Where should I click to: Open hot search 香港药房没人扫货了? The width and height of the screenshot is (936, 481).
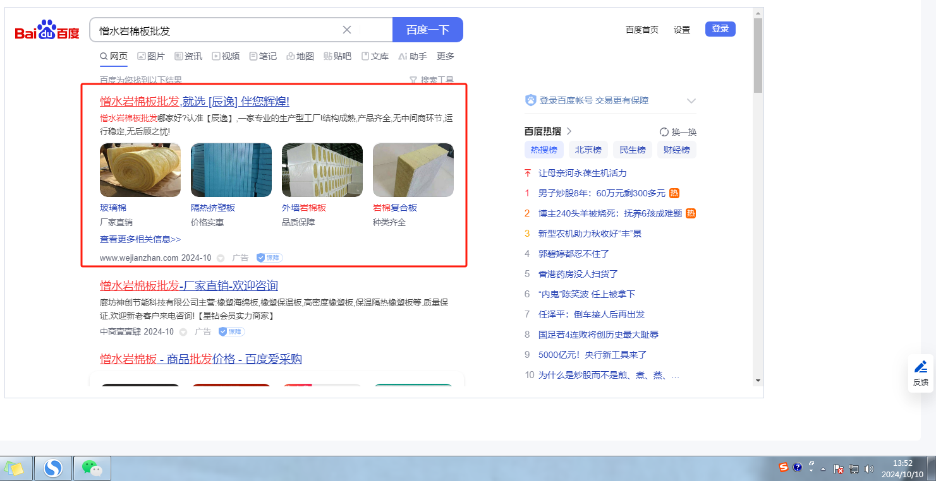click(x=578, y=274)
